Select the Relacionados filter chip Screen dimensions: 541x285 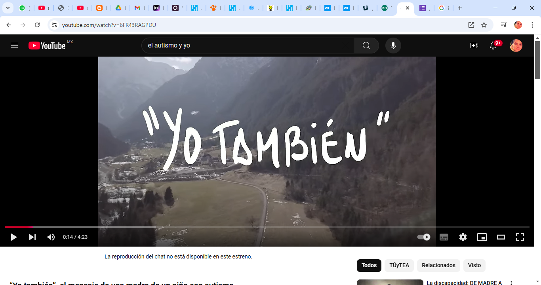438,265
